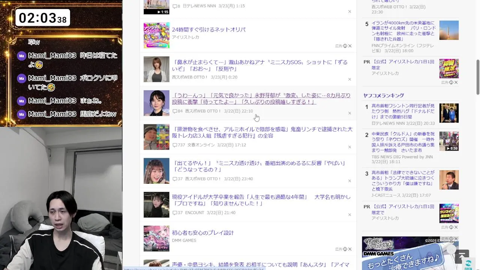
Task: Open article 「うわーんっ」永野芽郁が激変した姿に
Action: pyautogui.click(x=261, y=99)
